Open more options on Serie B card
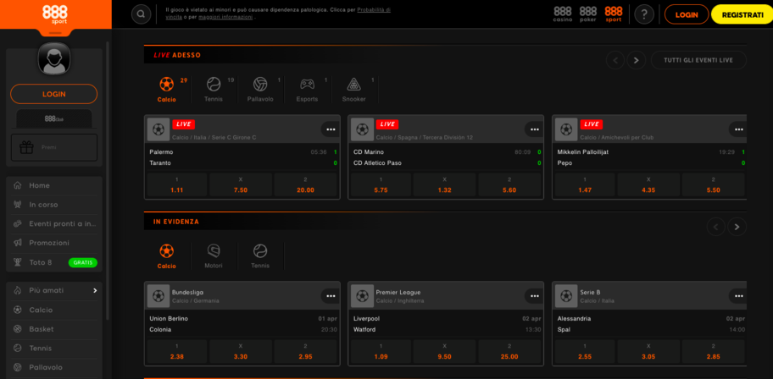 point(738,296)
